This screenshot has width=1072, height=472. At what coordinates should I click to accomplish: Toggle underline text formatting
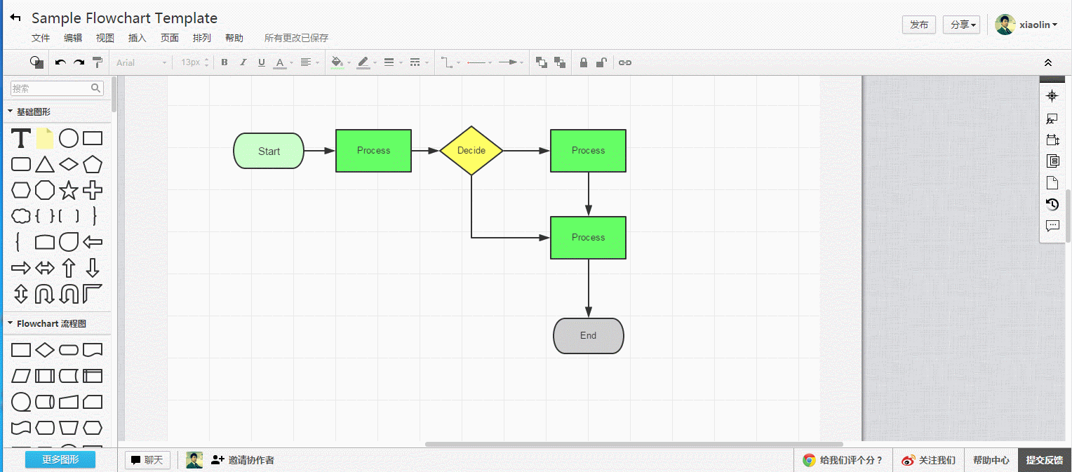[x=261, y=62]
